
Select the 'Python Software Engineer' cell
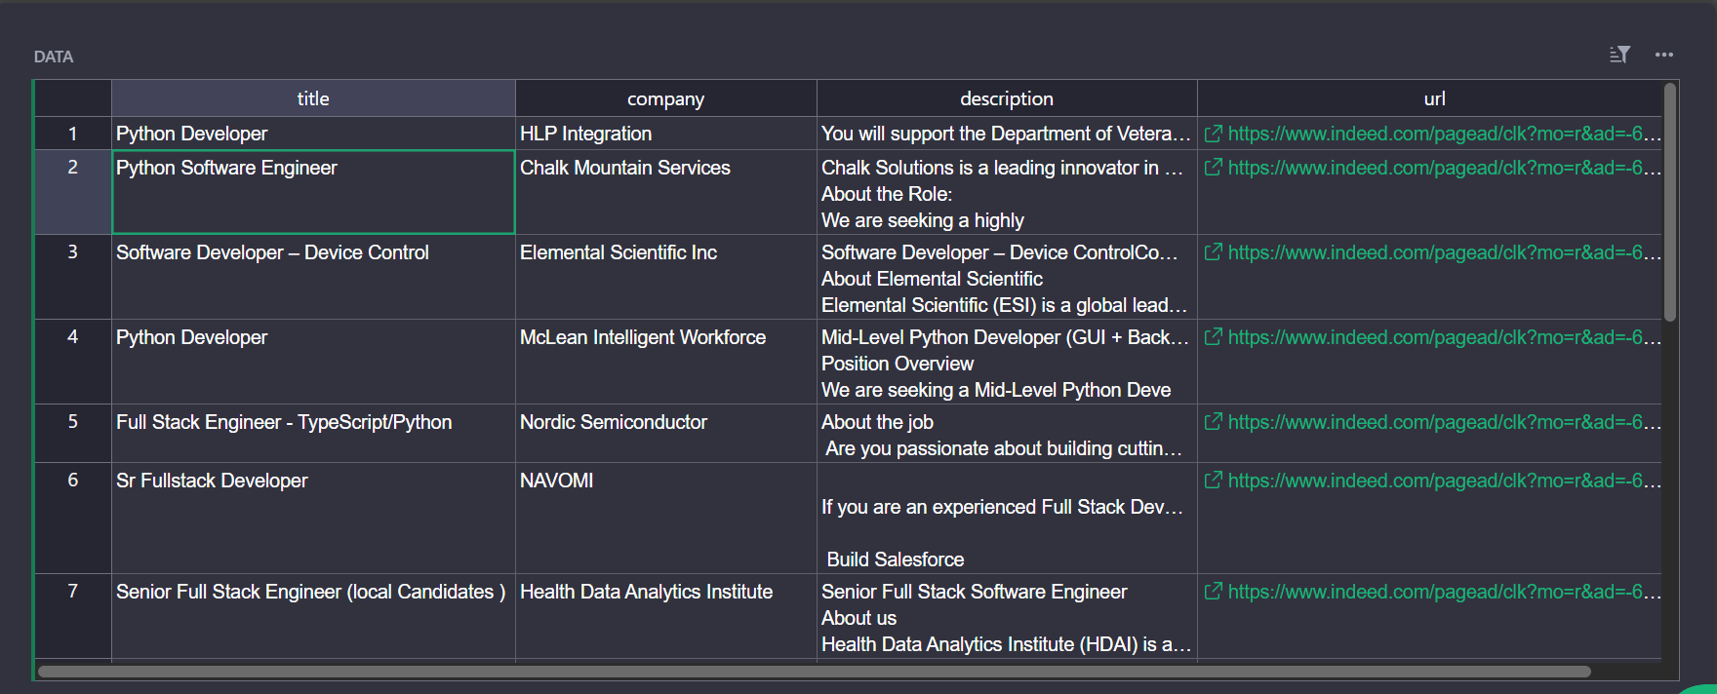[x=313, y=192]
